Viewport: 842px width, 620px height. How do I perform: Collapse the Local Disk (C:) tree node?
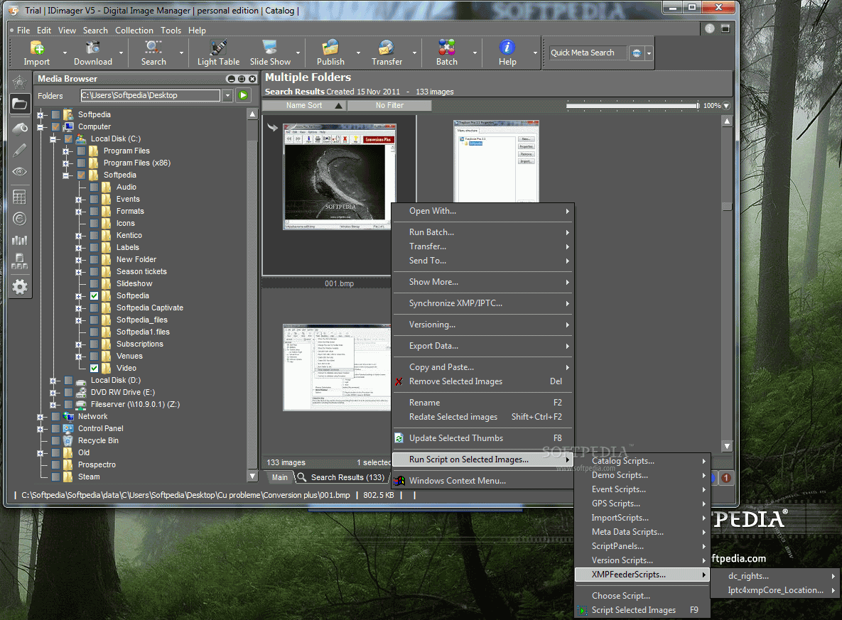pyautogui.click(x=53, y=139)
